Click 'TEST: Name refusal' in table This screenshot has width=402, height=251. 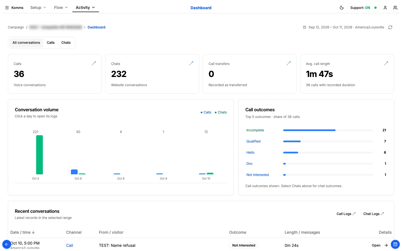coord(117,245)
